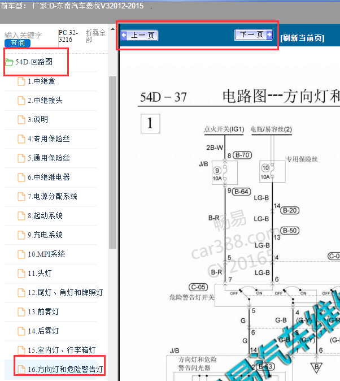This screenshot has width=340, height=381.
Task: Click the page icon beside 2.中继接头
Action: 21,101
